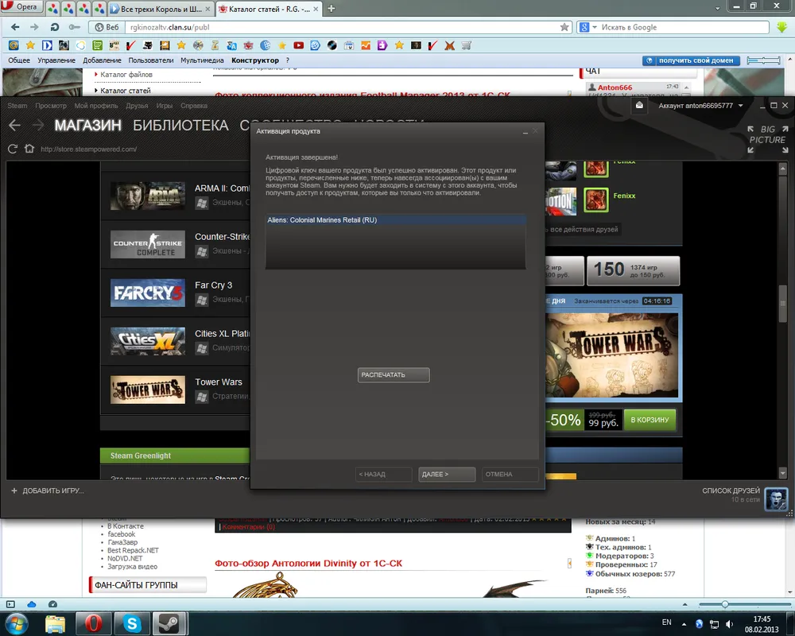Open Opera Turbo cloud icon in status bar
795x636 pixels.
point(32,604)
